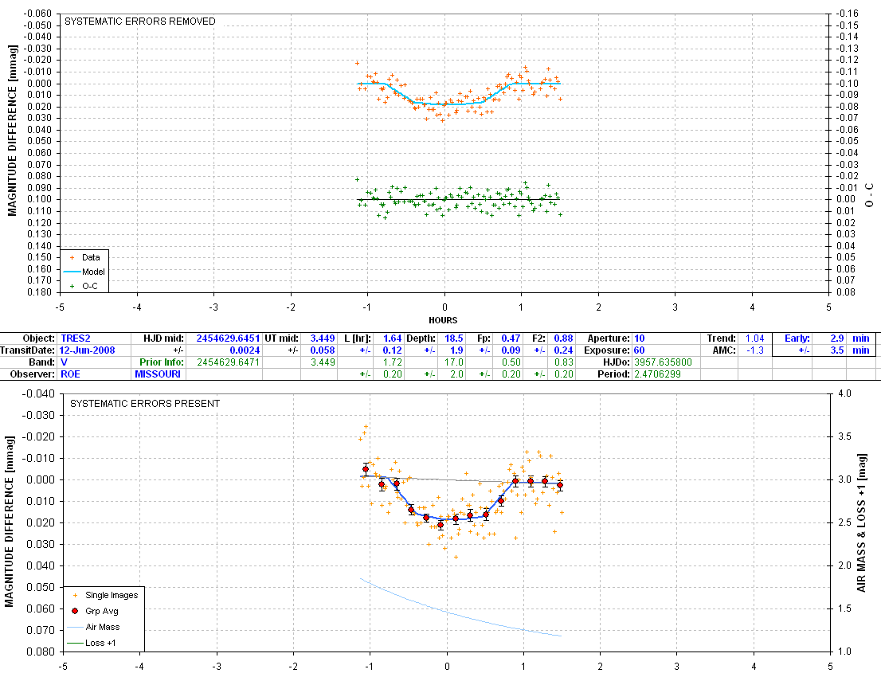Click the prior depth uncertainty 2.0

pos(456,374)
